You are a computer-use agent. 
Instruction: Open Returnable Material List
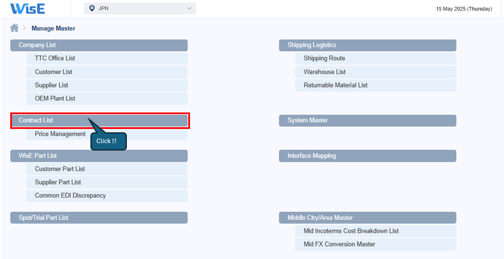336,85
